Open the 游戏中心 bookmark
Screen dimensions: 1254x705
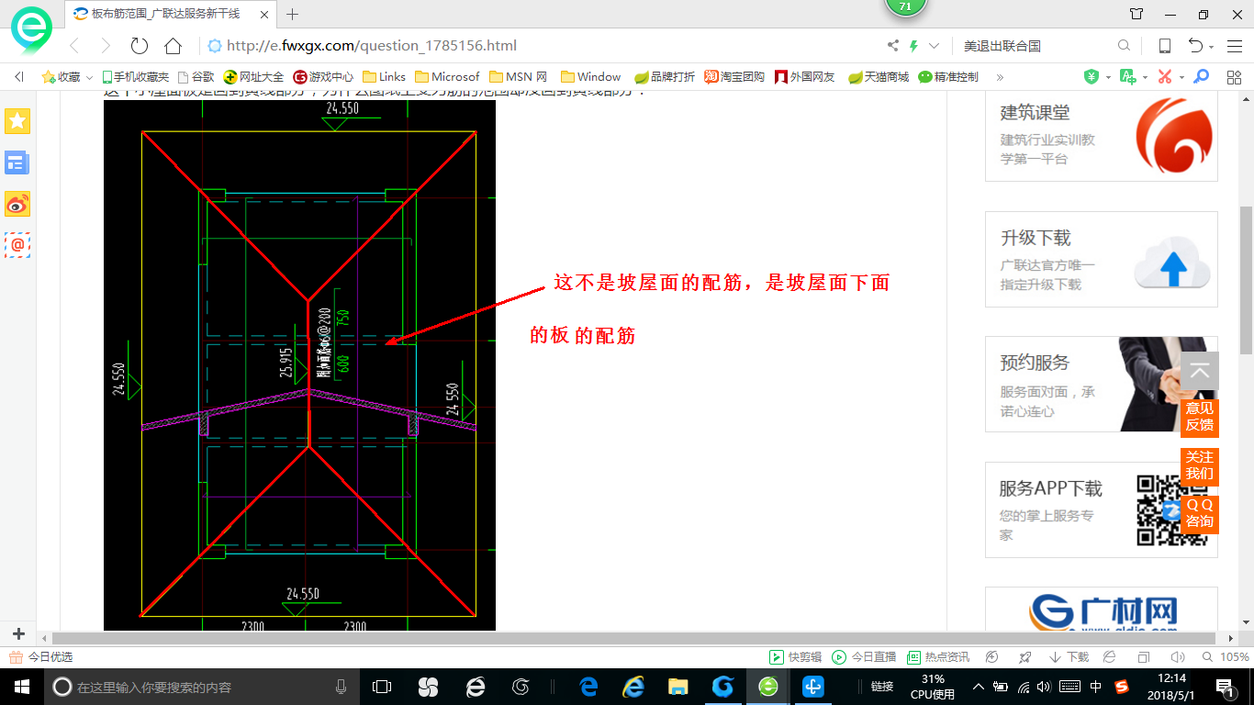click(x=323, y=77)
